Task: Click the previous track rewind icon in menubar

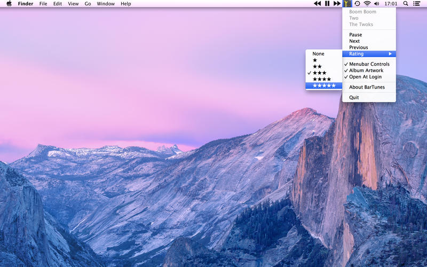Action: click(x=317, y=4)
